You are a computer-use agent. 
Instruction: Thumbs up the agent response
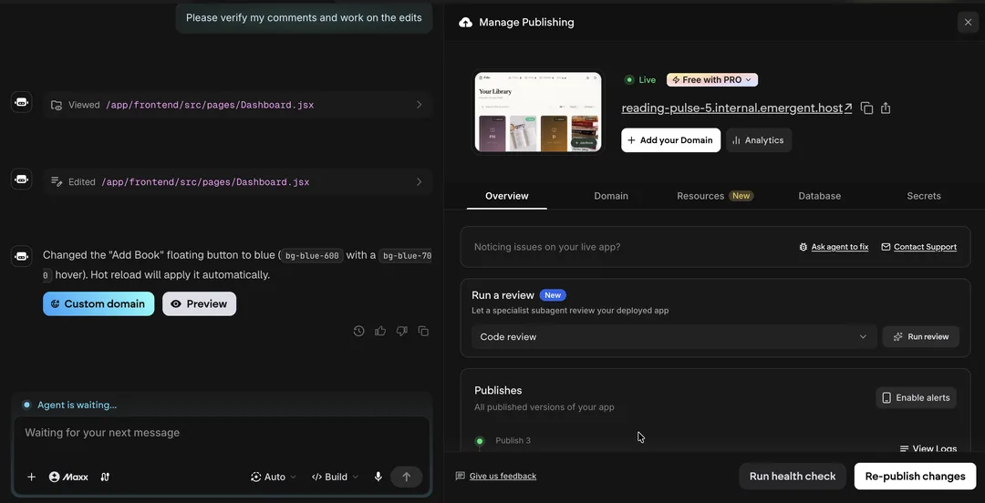tap(380, 331)
